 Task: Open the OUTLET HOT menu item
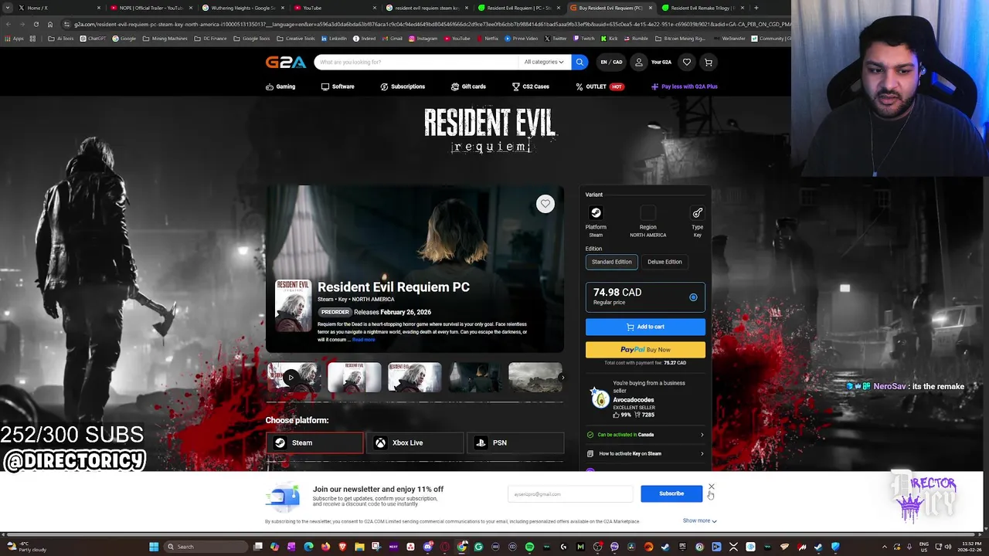coord(600,86)
